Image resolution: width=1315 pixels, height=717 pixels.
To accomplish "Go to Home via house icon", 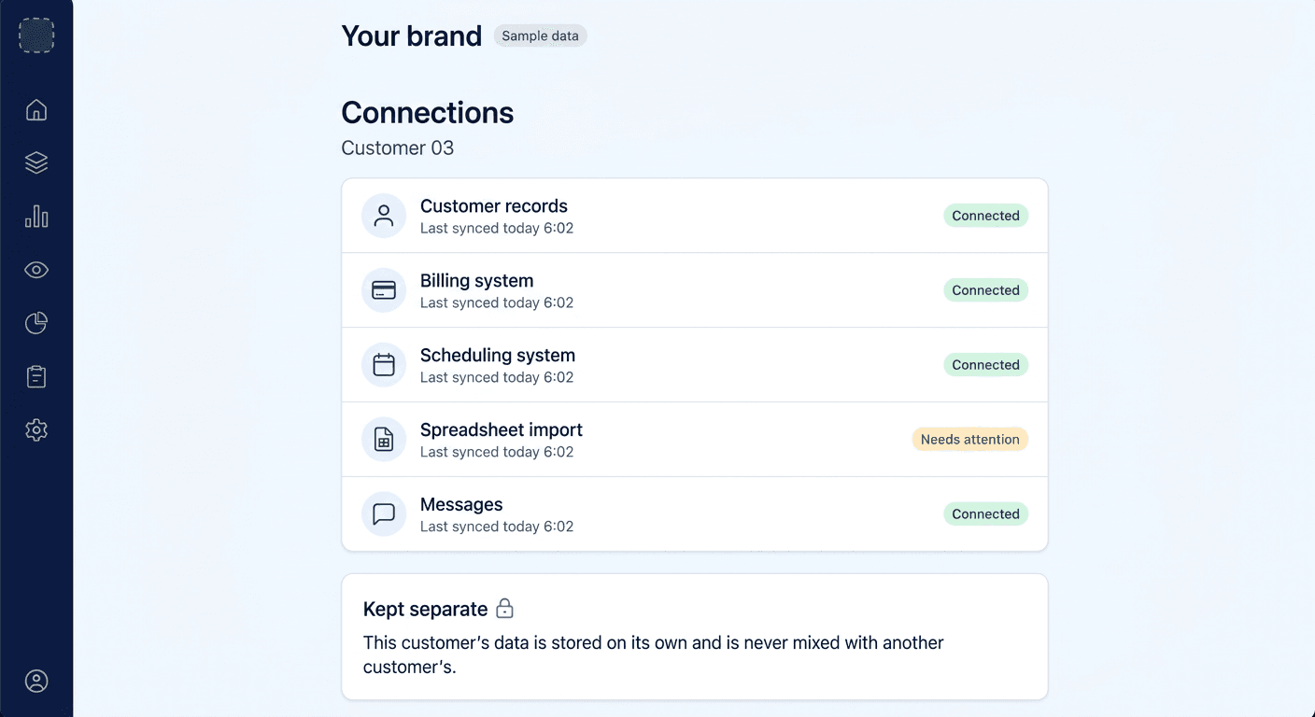I will pos(36,110).
